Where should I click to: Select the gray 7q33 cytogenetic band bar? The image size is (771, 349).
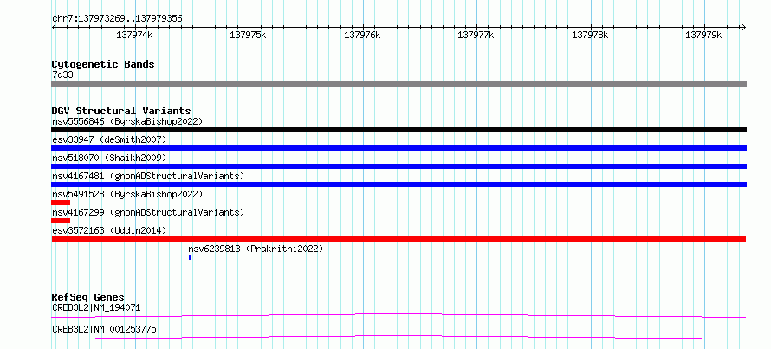(x=398, y=84)
